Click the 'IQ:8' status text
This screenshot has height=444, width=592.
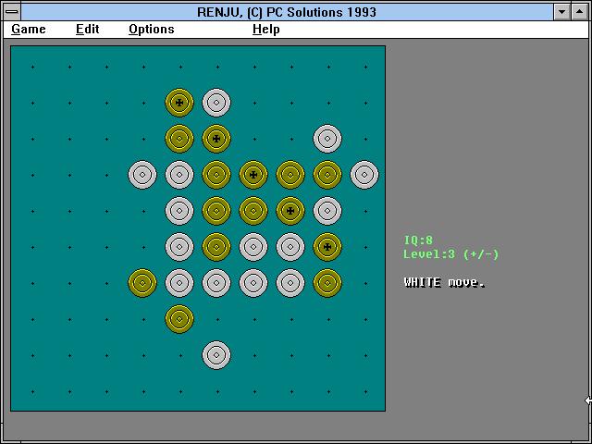coord(418,240)
